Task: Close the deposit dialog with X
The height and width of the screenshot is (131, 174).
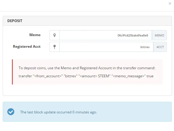Action: point(170,4)
